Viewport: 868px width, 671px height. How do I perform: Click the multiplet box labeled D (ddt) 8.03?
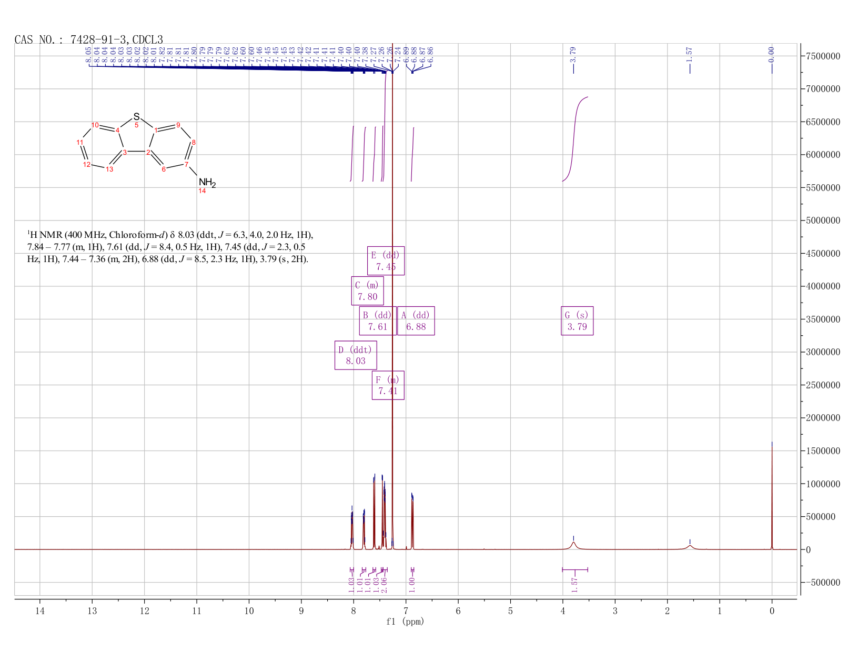click(356, 355)
